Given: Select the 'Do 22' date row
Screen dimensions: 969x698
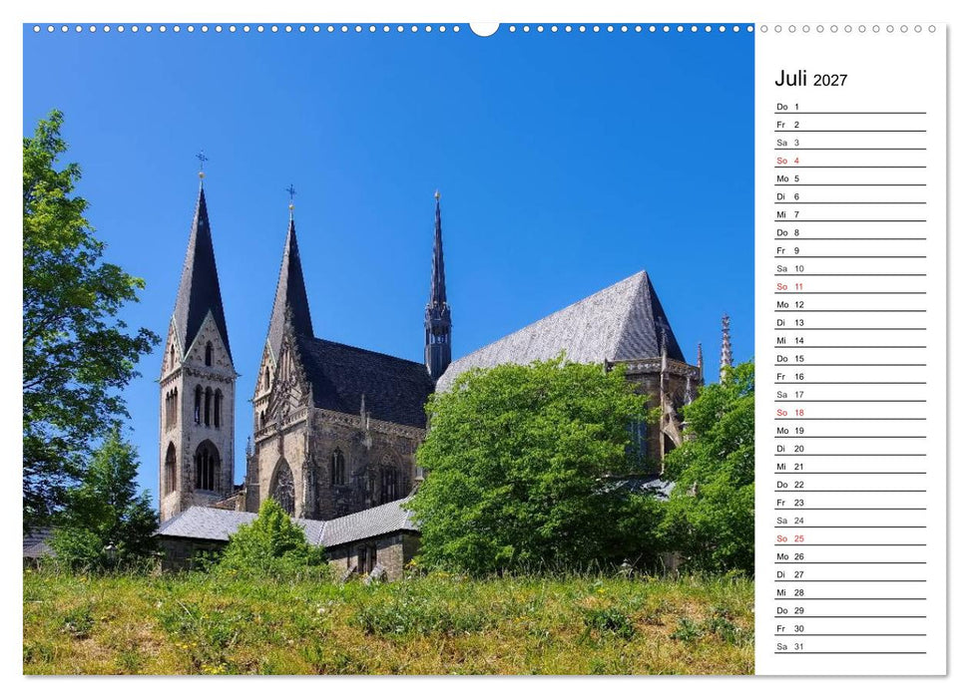Looking at the screenshot, I should point(850,485).
